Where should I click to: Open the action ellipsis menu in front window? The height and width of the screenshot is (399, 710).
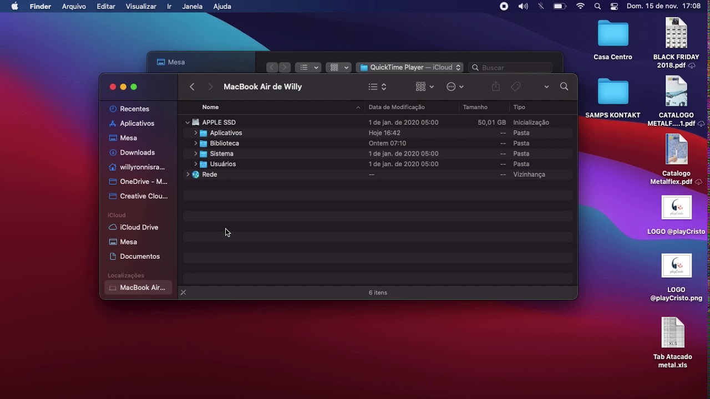455,87
